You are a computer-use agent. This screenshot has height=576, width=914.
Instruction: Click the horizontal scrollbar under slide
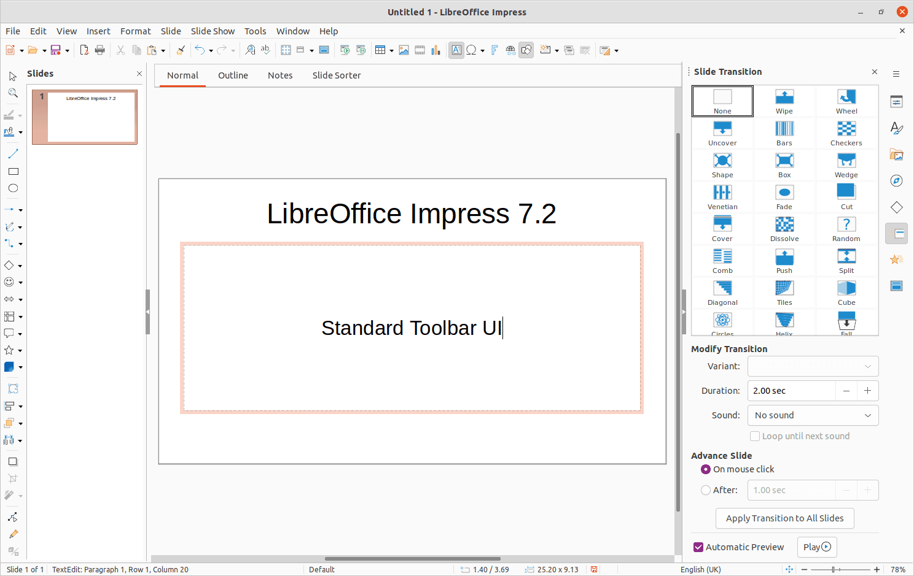point(412,559)
